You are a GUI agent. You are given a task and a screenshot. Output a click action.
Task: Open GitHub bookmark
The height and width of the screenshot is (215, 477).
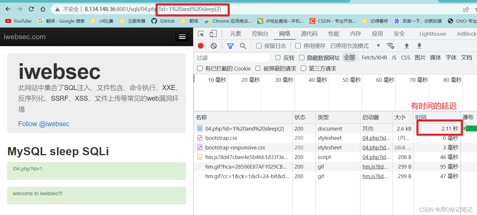click(x=163, y=21)
